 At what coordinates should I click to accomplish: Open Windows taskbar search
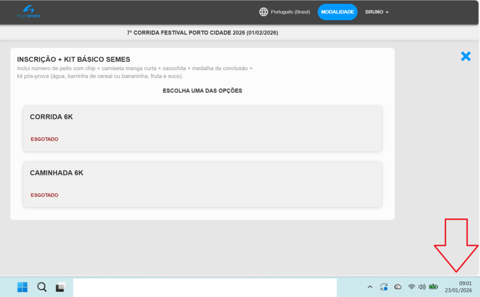point(42,287)
